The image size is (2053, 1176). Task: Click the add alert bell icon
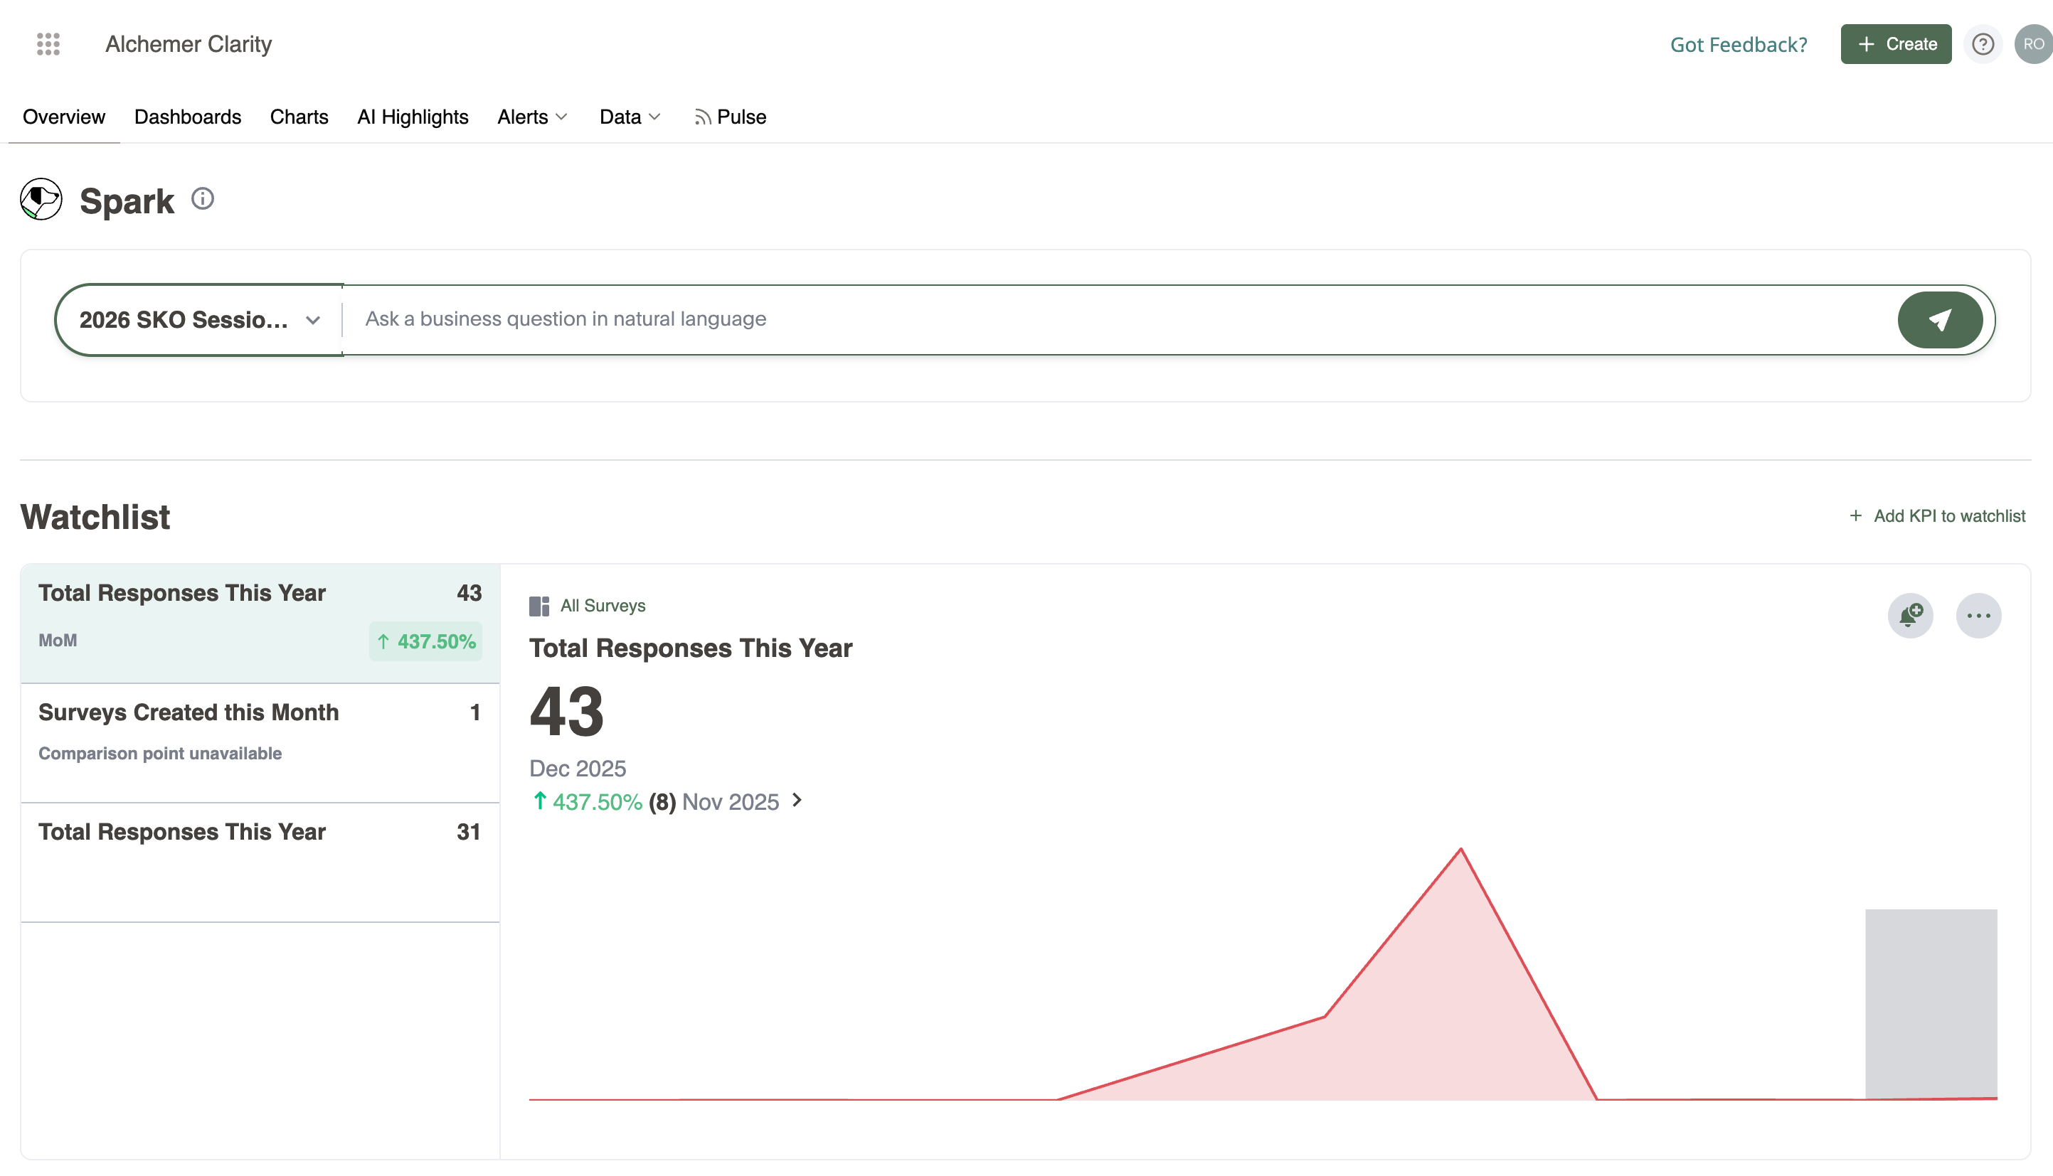pyautogui.click(x=1910, y=616)
